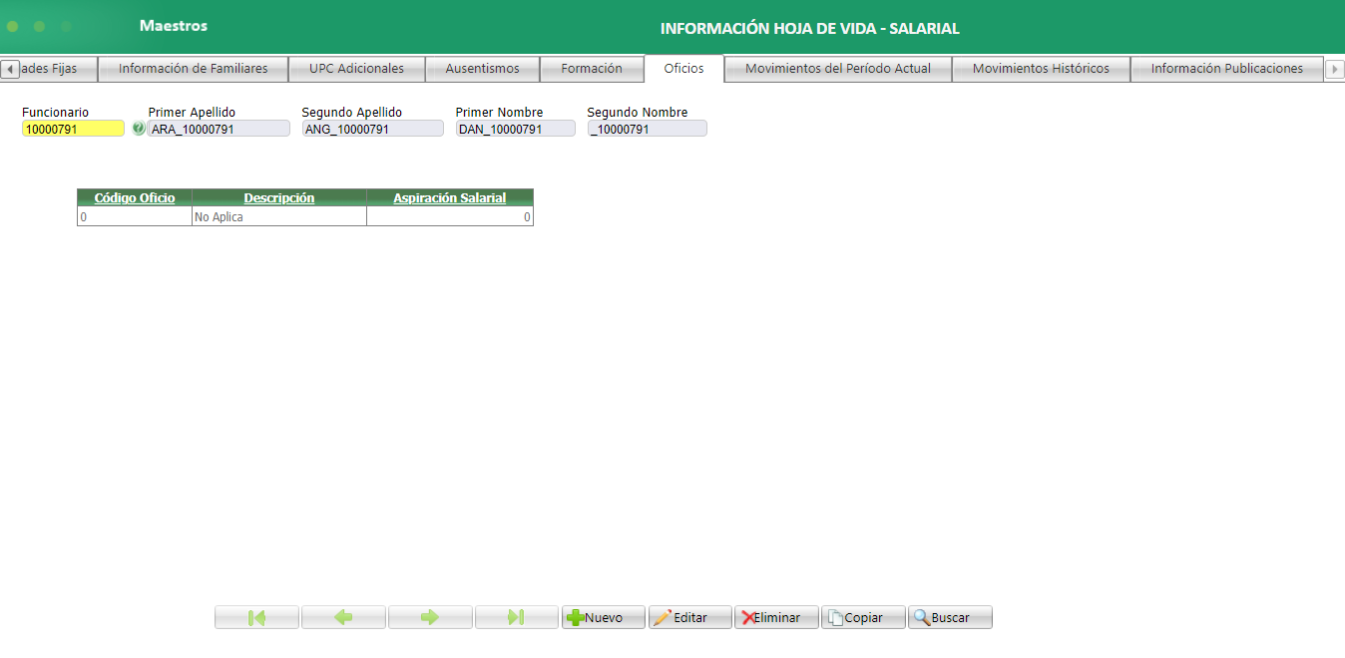Open help via the green question mark icon
The width and height of the screenshot is (1345, 658).
tap(139, 128)
